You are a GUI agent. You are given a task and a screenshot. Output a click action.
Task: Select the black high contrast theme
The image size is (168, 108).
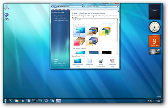[106, 52]
